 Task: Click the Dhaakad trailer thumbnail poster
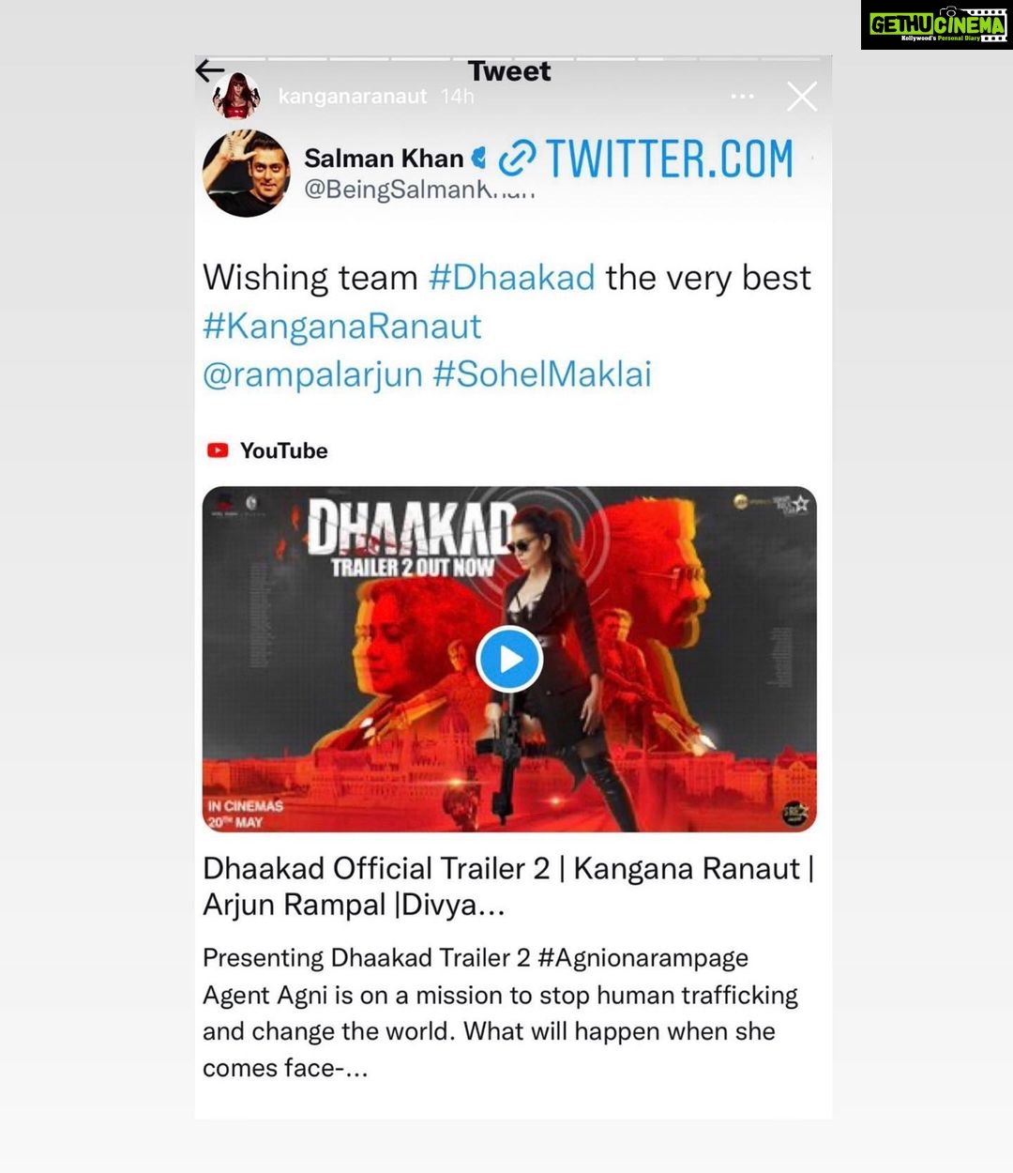(x=509, y=659)
